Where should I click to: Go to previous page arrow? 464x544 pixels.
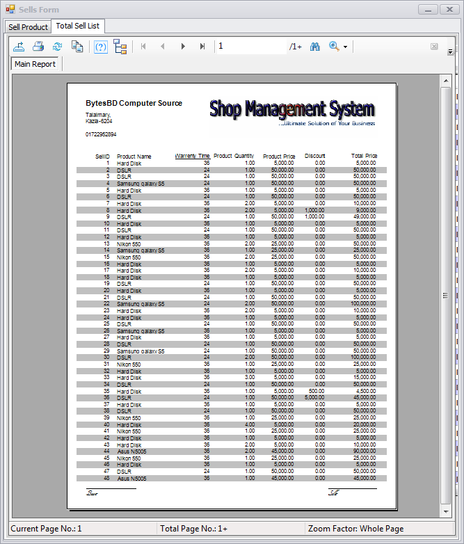pos(162,47)
